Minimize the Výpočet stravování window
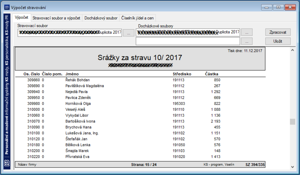The image size is (300, 175). [267, 7]
